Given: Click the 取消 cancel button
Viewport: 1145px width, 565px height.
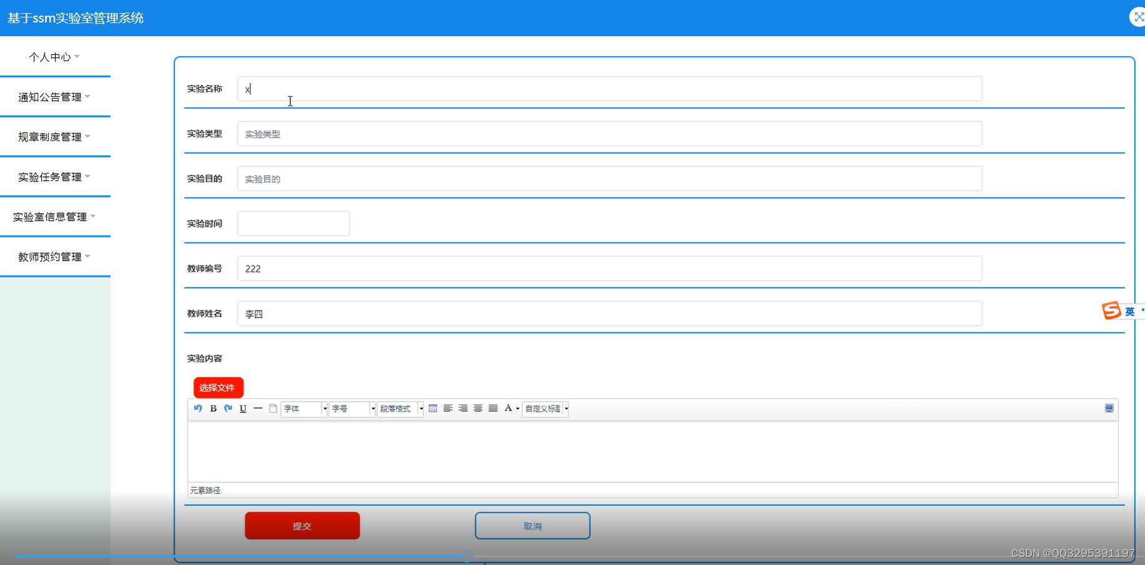Looking at the screenshot, I should [x=533, y=526].
